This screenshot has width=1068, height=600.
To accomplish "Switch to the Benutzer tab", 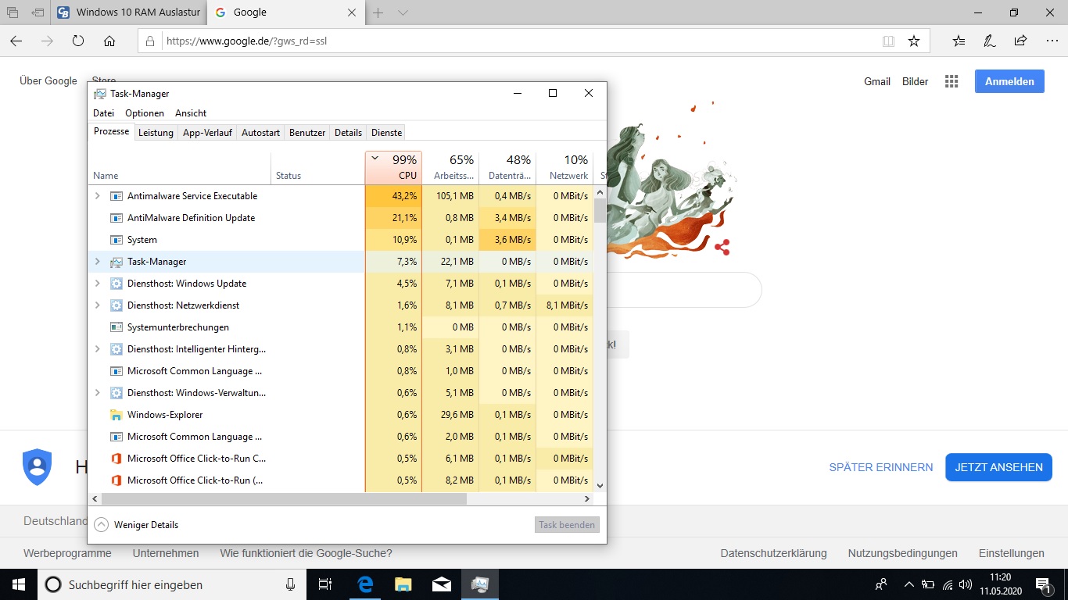I will [307, 133].
